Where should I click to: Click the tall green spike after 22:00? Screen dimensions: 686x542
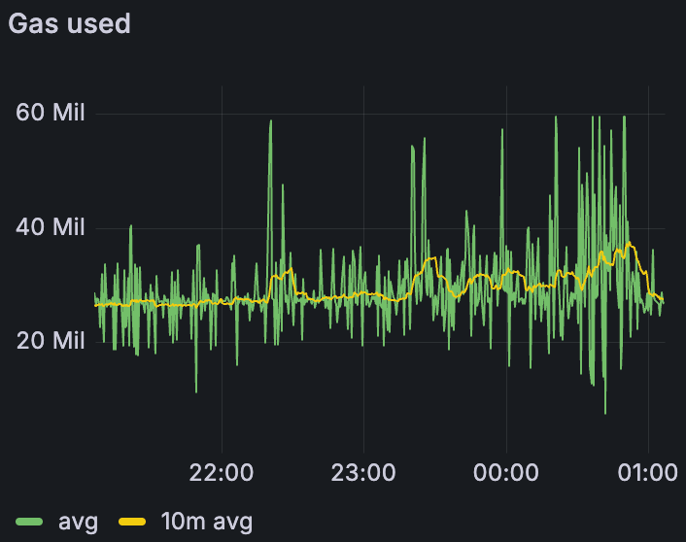coord(271,122)
